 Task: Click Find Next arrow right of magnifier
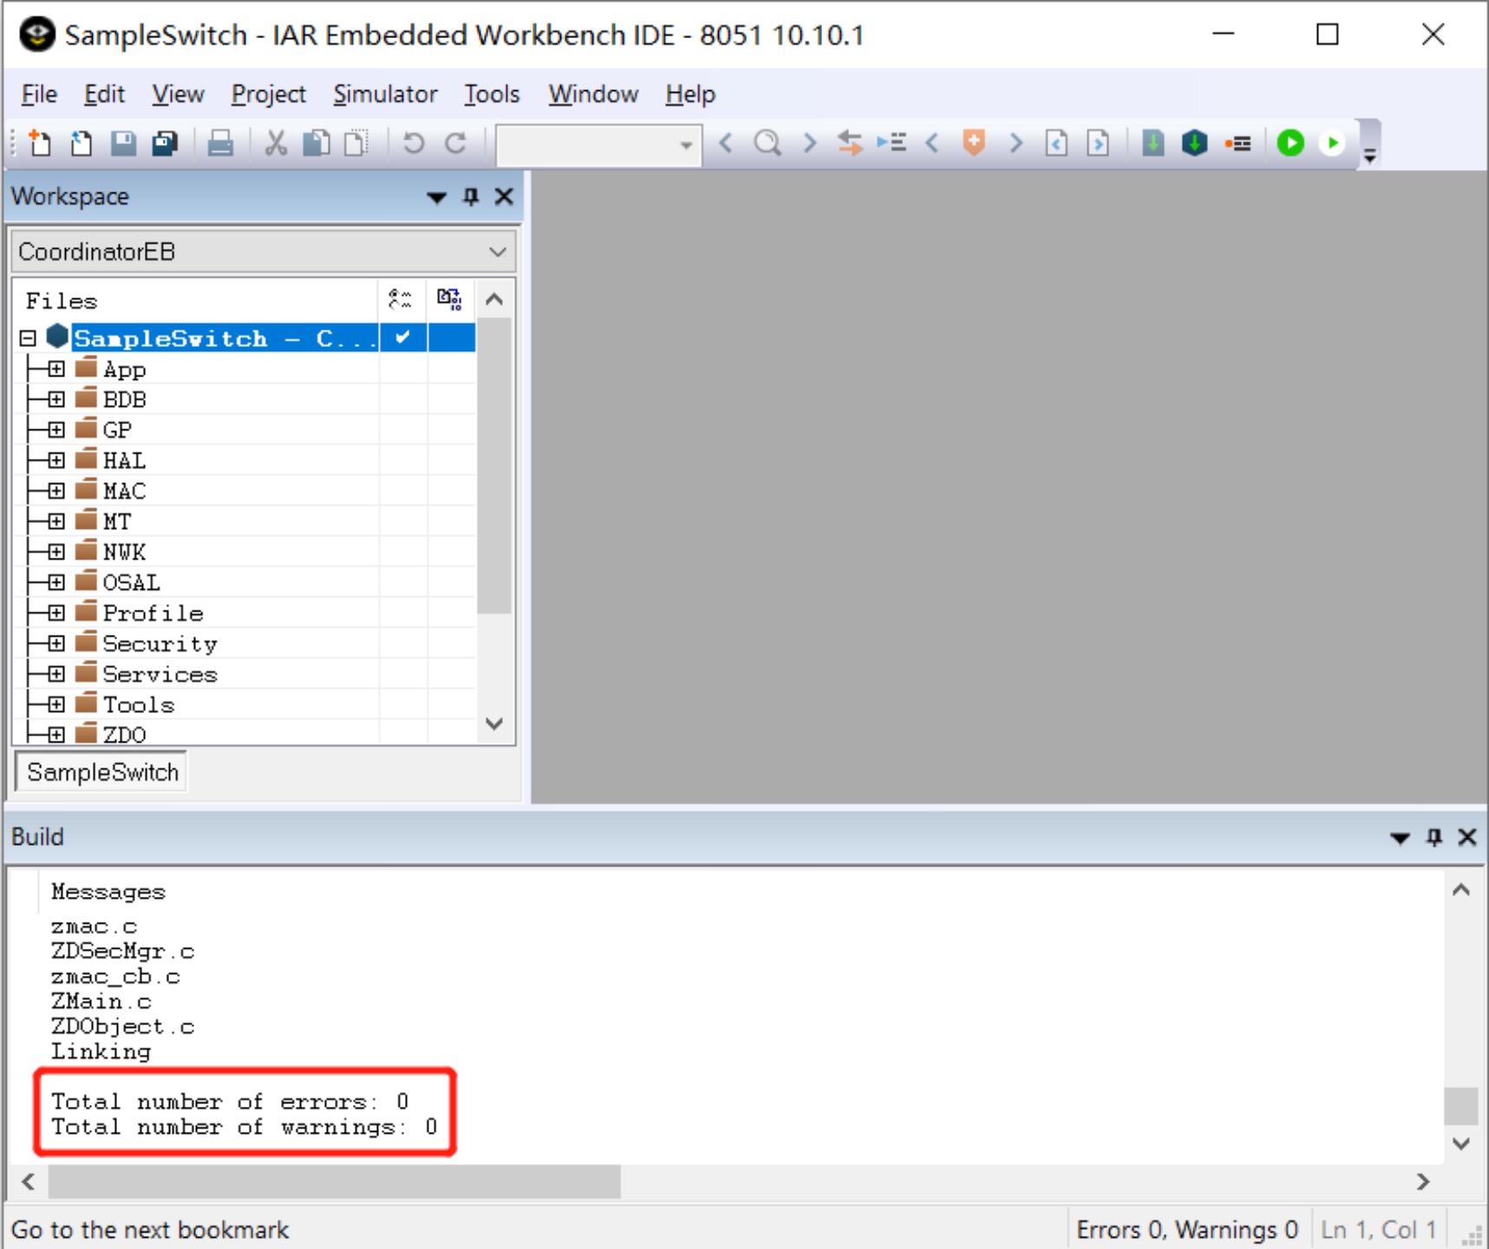[809, 142]
